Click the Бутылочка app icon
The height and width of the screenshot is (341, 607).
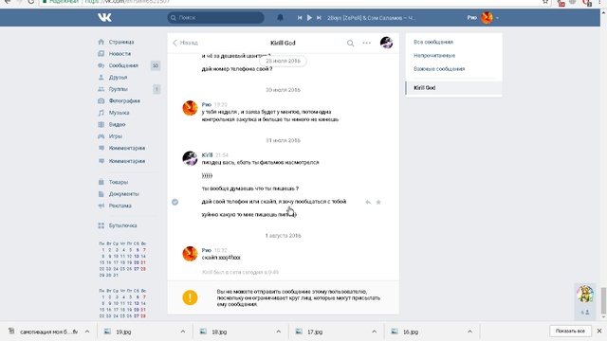click(101, 225)
